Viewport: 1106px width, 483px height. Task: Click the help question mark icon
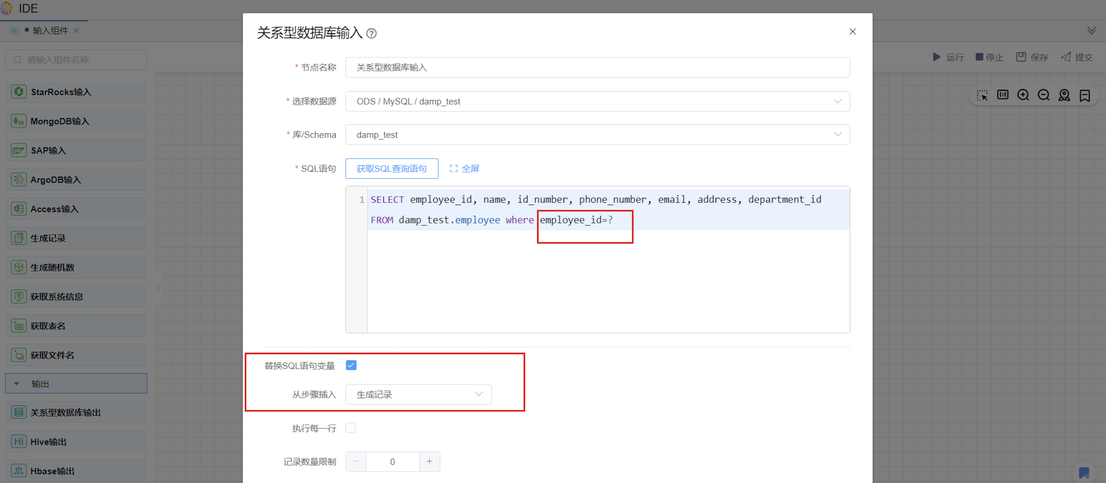(371, 33)
